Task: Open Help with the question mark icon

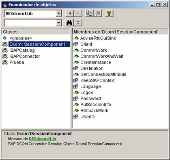Action: tap(109, 13)
